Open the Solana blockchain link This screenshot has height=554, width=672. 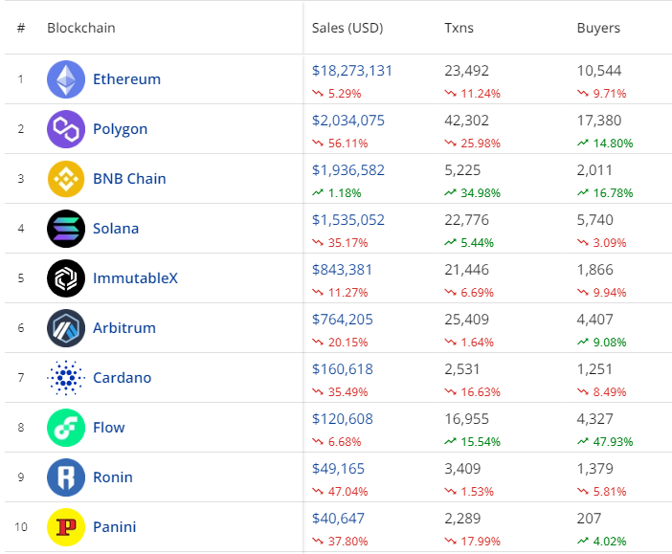(116, 229)
